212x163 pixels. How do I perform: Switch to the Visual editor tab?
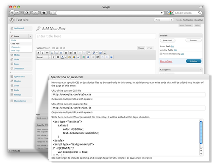pos(141,48)
